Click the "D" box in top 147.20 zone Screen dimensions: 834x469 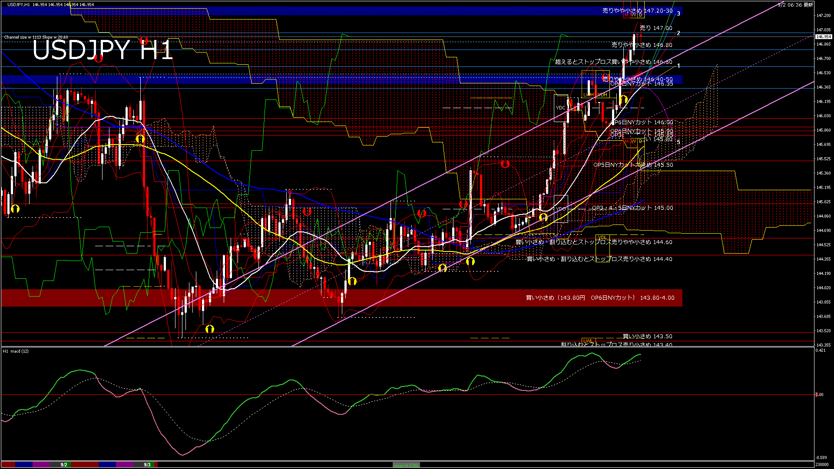[x=641, y=15]
